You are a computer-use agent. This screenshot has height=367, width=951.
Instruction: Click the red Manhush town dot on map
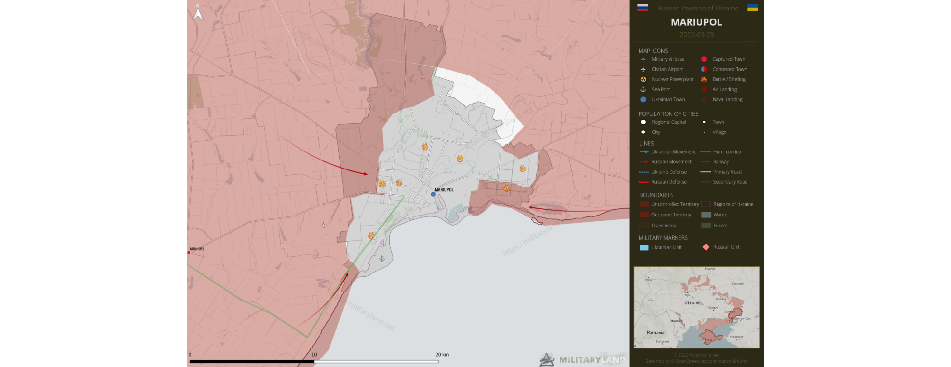189,253
